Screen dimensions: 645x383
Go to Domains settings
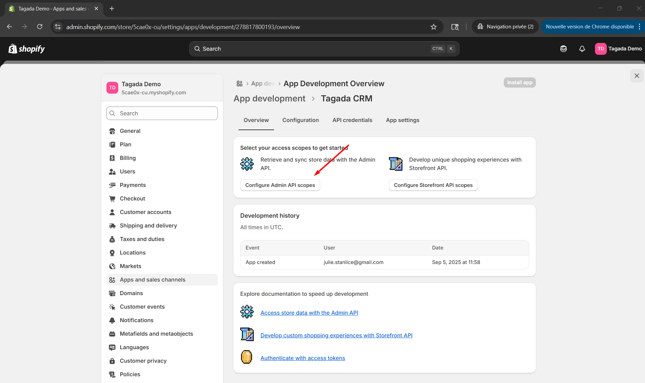tap(162, 293)
